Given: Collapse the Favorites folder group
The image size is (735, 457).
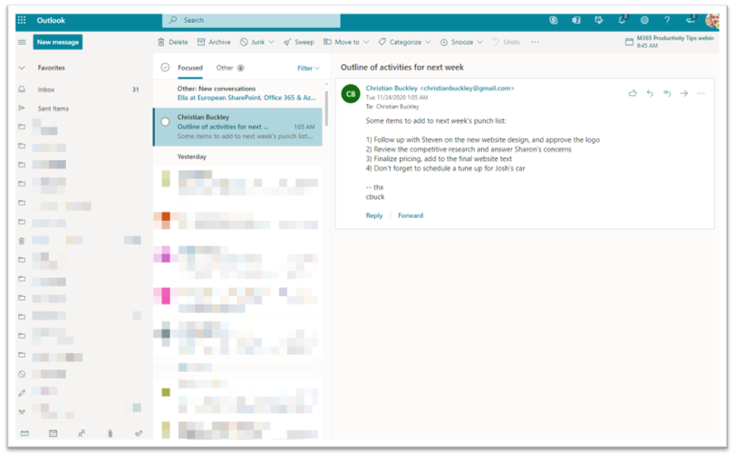Looking at the screenshot, I should pos(22,68).
